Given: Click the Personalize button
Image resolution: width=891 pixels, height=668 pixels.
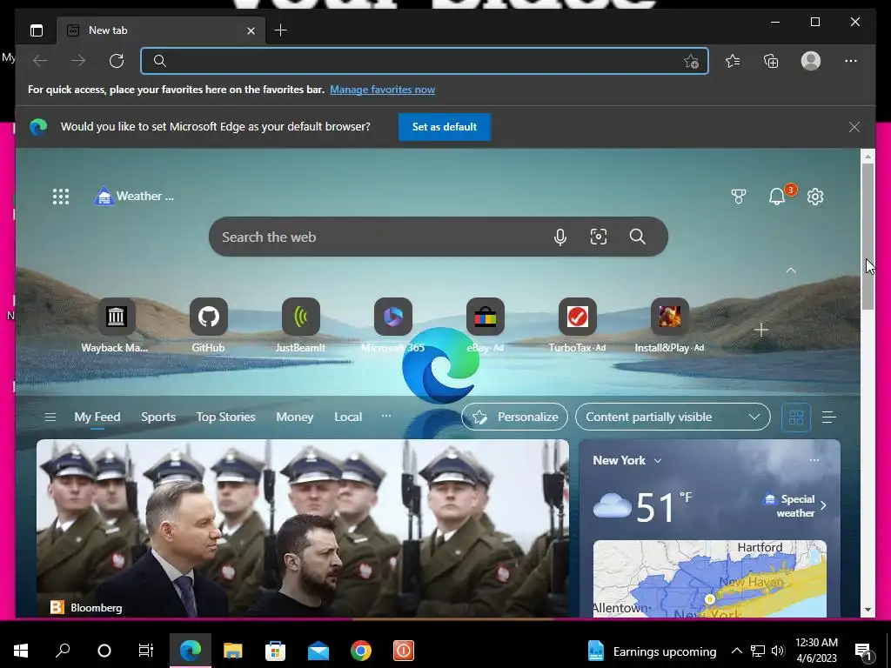Looking at the screenshot, I should point(515,417).
